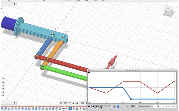Select the lower blue curve keyframe near step 50

click(x=131, y=99)
